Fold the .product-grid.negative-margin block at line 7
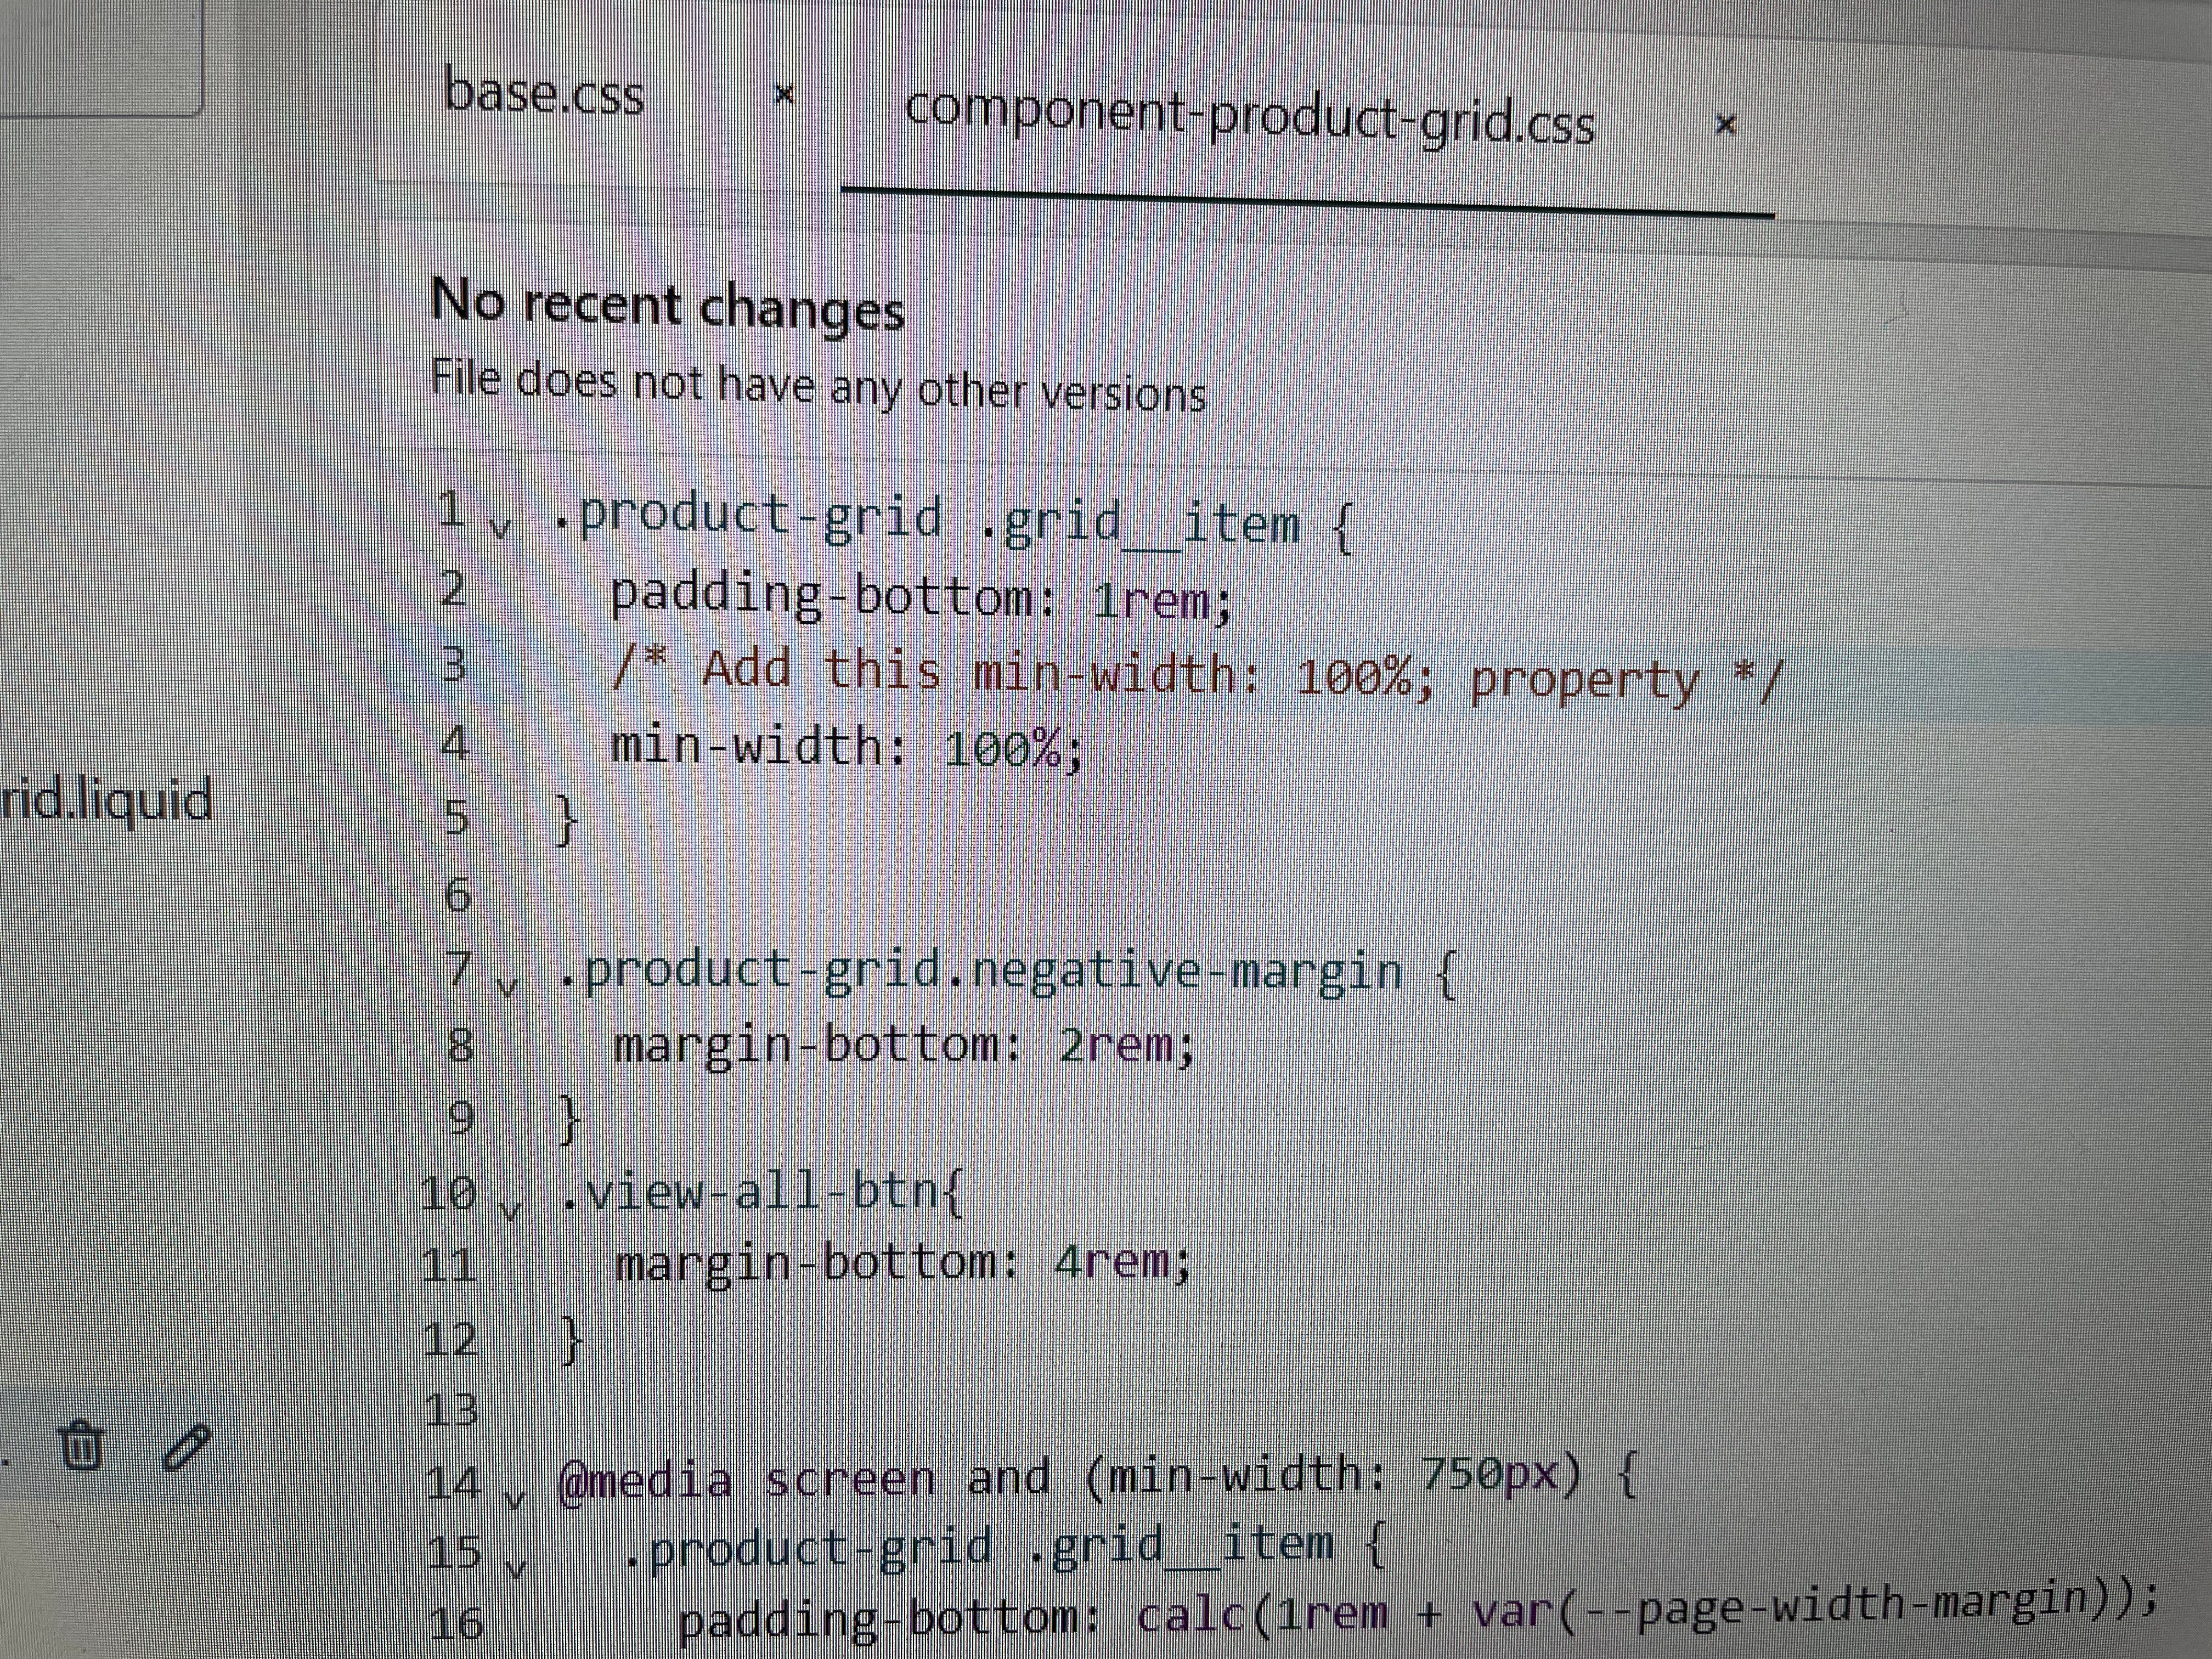Viewport: 2212px width, 1659px height. (x=509, y=986)
